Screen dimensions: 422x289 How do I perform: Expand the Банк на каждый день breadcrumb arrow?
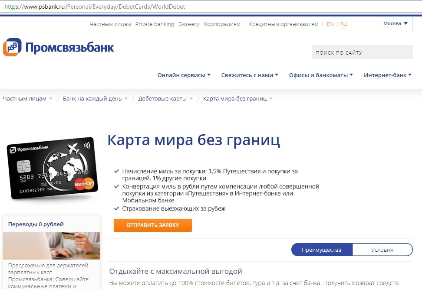tap(125, 98)
